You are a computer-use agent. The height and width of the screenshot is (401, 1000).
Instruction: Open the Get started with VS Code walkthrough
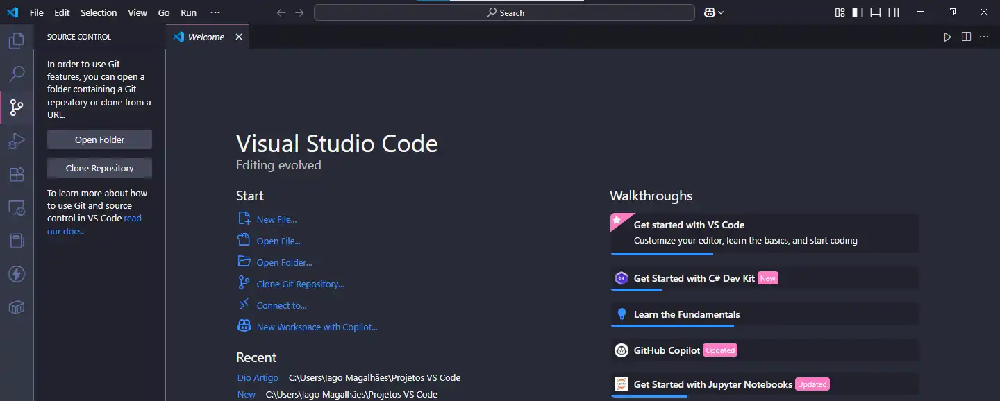click(x=765, y=233)
